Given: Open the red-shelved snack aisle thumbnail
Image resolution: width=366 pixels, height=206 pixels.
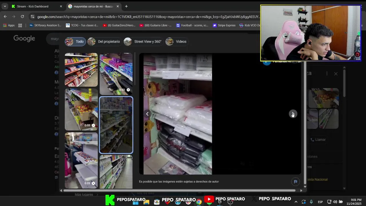Looking at the screenshot, I should [81, 70].
